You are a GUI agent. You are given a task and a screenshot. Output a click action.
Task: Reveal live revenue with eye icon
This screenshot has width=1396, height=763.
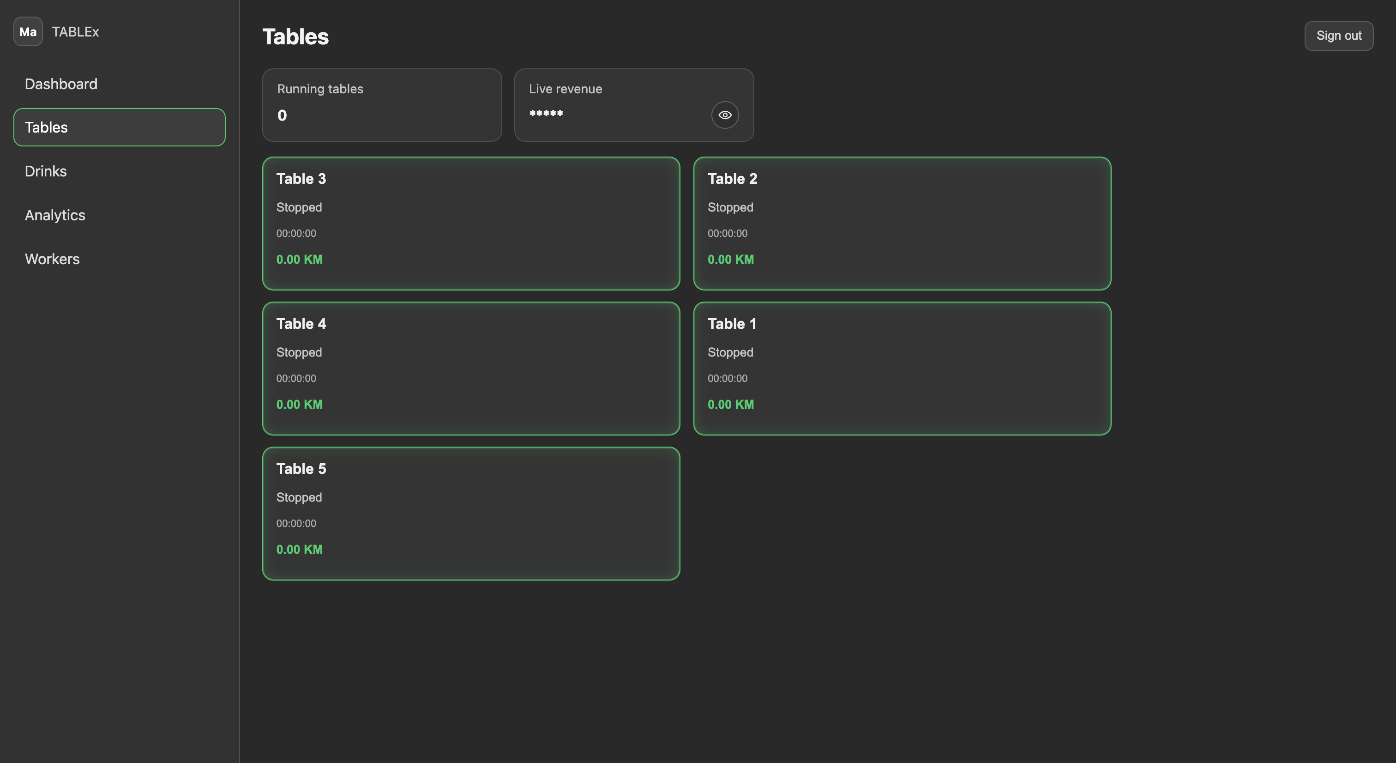(725, 115)
